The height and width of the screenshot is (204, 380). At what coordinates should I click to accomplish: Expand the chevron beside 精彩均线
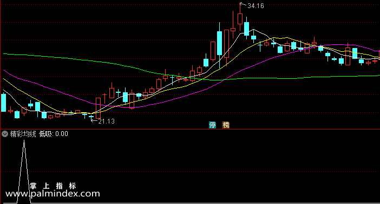(5, 134)
